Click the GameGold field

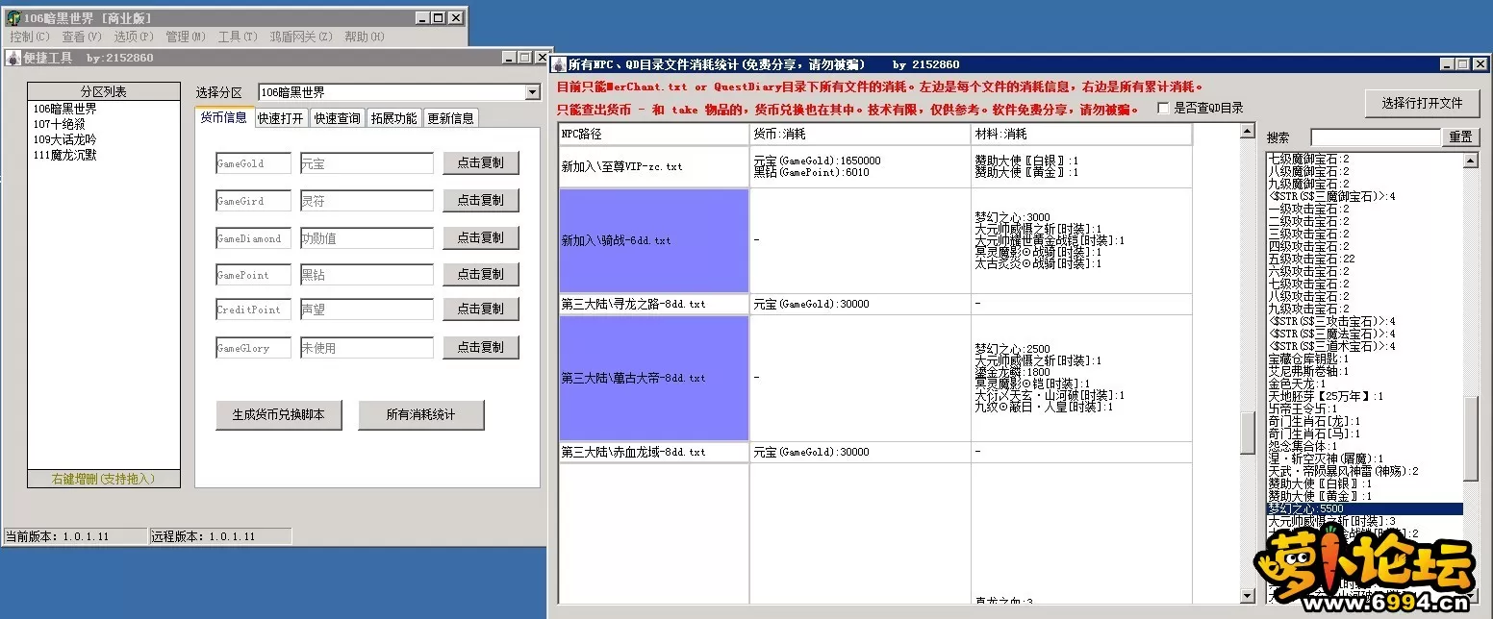253,164
